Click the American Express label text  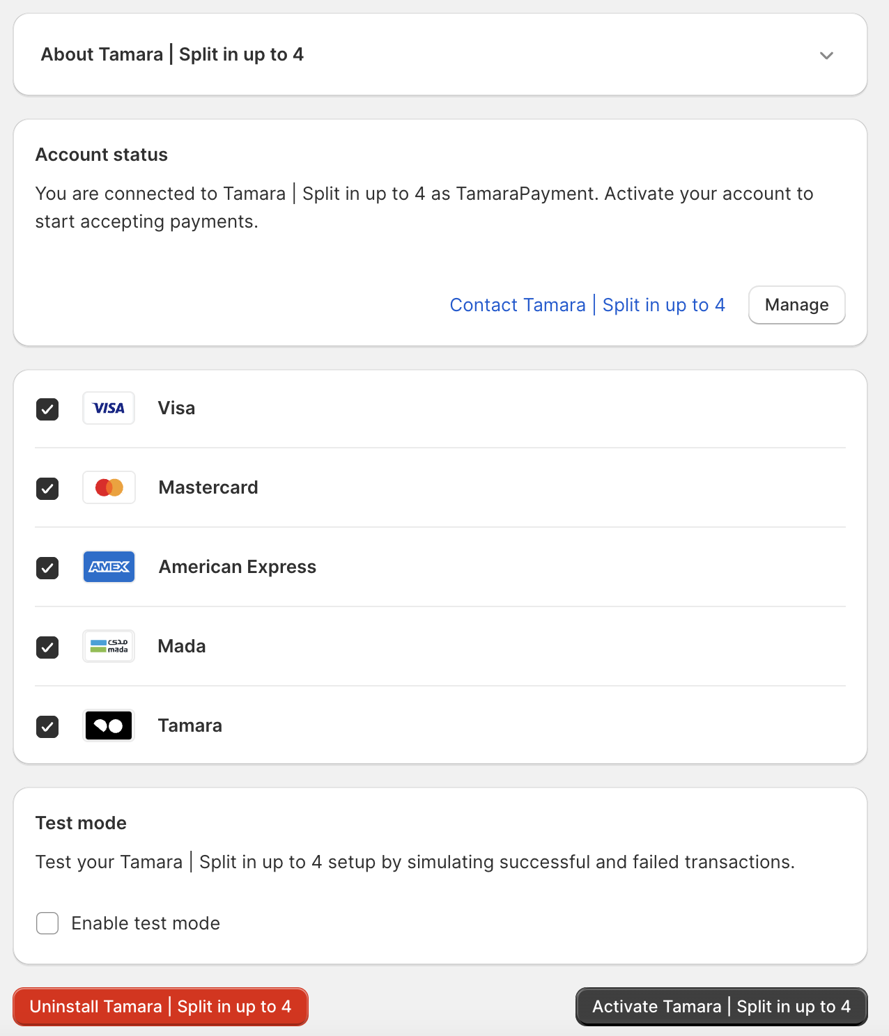pos(238,567)
